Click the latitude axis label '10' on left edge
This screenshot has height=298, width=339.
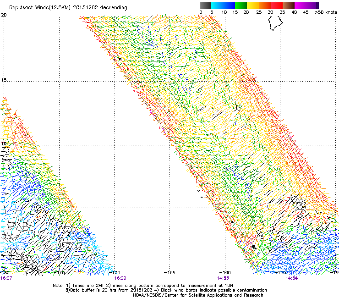pyautogui.click(x=4, y=144)
